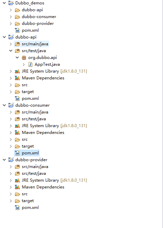Expand JRE System Library under dubbo-provider
The height and width of the screenshot is (228, 163).
coord(11,180)
